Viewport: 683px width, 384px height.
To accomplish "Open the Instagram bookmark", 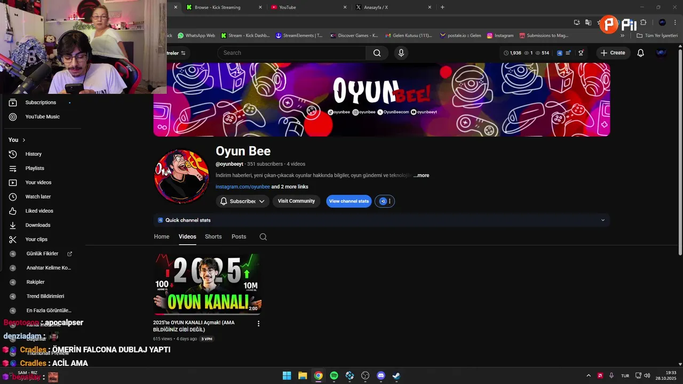I will (x=501, y=36).
